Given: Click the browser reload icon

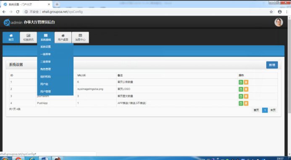Looking at the screenshot, I should point(18,12).
